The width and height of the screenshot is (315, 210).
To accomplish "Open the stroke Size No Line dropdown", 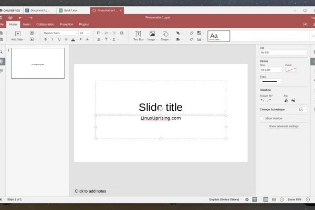I will tap(271, 70).
